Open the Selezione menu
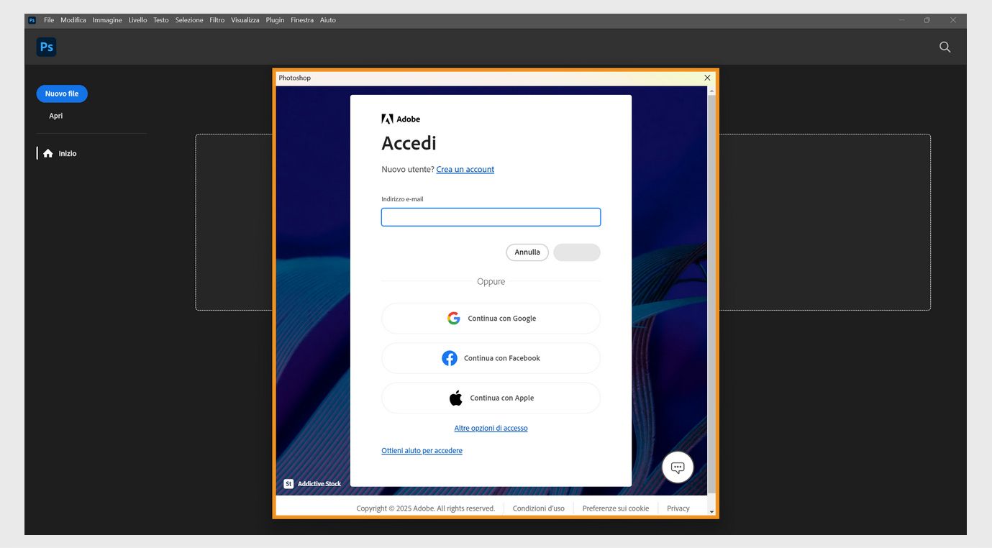The height and width of the screenshot is (548, 992). pos(189,20)
